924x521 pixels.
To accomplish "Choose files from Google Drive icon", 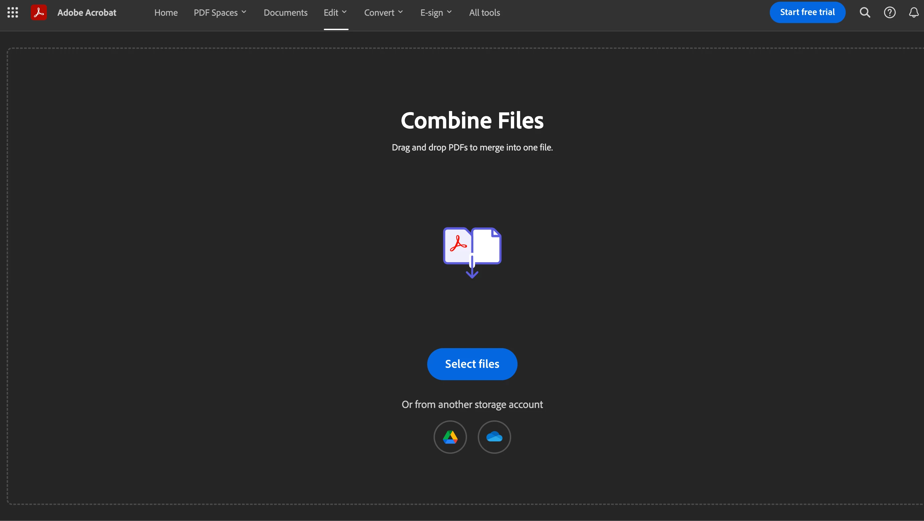I will coord(450,437).
